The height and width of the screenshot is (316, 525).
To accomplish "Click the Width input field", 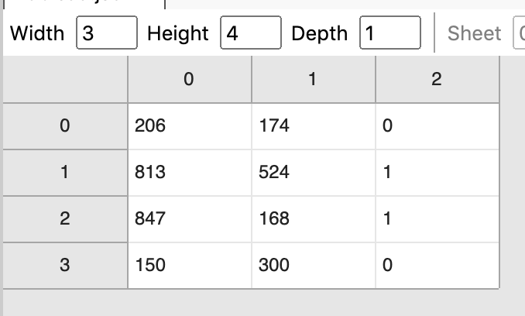I will (107, 33).
